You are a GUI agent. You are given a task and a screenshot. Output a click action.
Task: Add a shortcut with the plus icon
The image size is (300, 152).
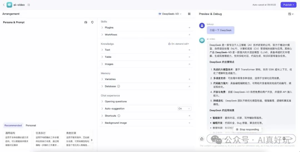[x=189, y=116]
